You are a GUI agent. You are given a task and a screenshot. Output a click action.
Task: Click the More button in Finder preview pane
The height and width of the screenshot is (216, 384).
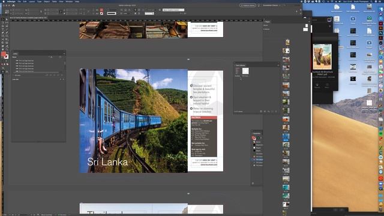(326, 85)
